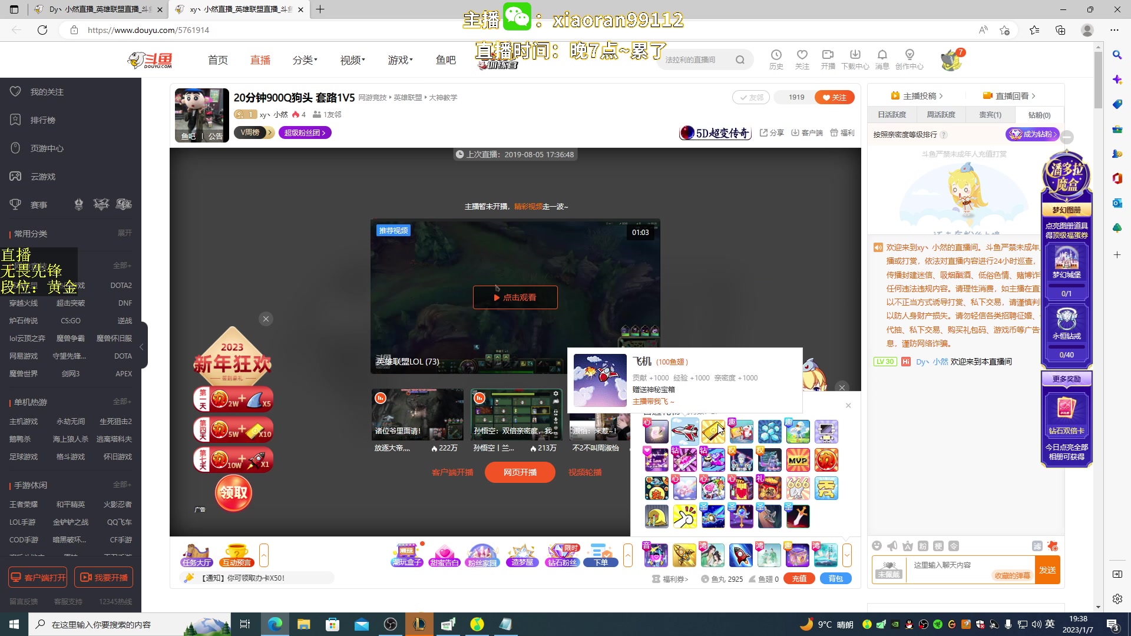1131x636 pixels.
Task: Collapse the right activity bar arrow near 下单
Action: click(x=628, y=555)
